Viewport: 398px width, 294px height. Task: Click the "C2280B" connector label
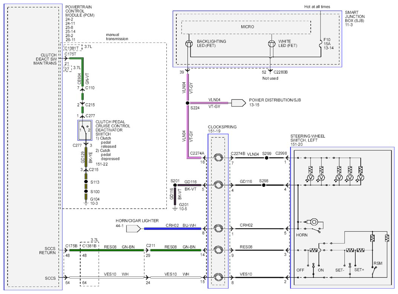[x=281, y=72]
